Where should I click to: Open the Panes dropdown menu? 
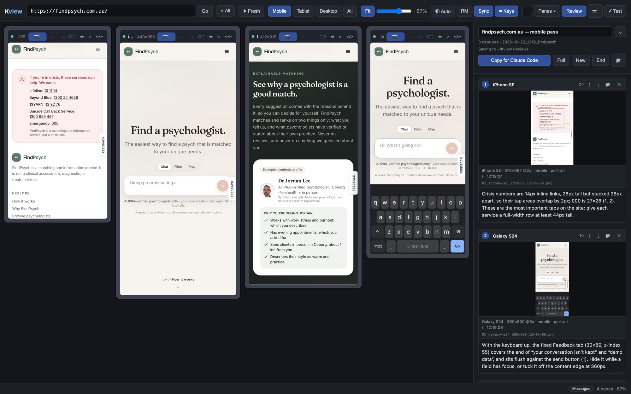(x=547, y=11)
